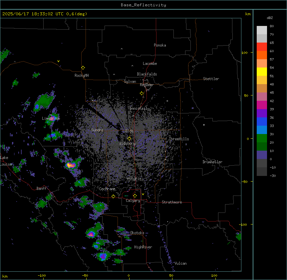Select the light gray 80-70 dBZ legend swatch
This screenshot has width=287, height=280.
coord(262,30)
